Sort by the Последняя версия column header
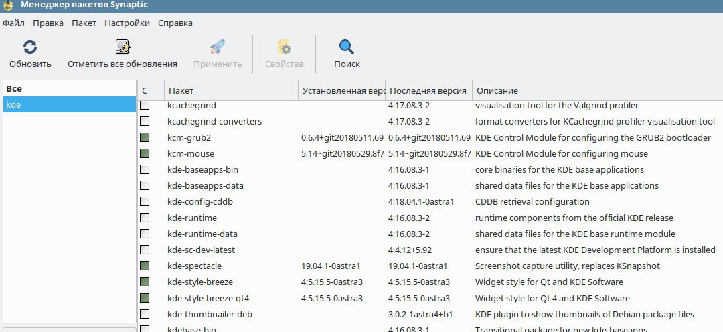The width and height of the screenshot is (723, 332). click(x=428, y=91)
